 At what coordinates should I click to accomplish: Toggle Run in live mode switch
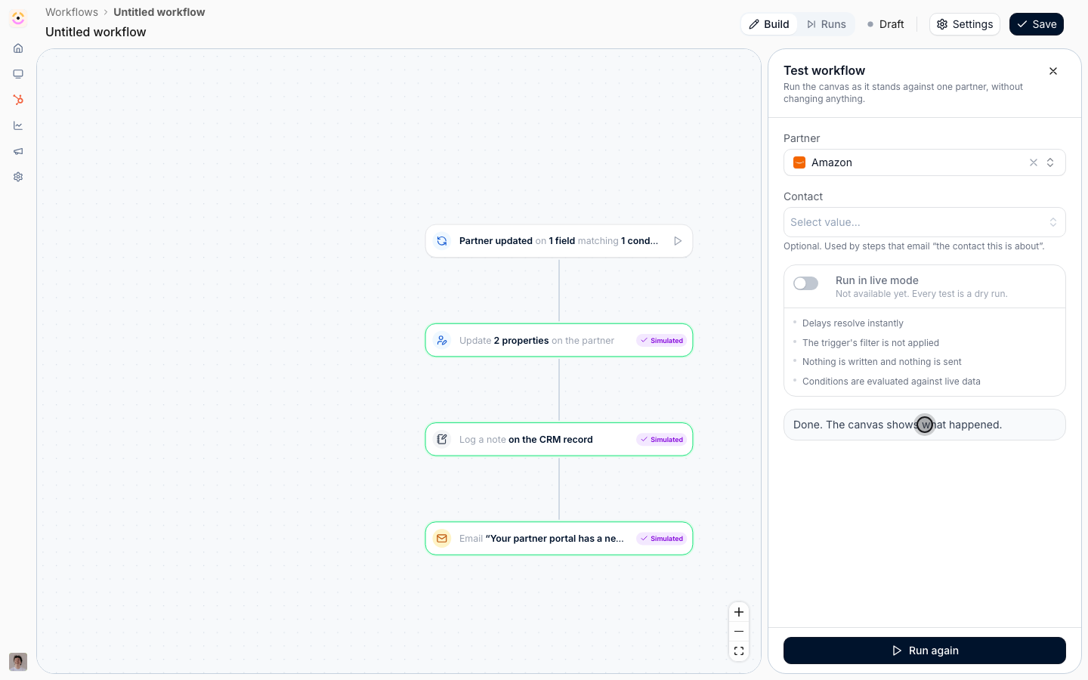806,283
